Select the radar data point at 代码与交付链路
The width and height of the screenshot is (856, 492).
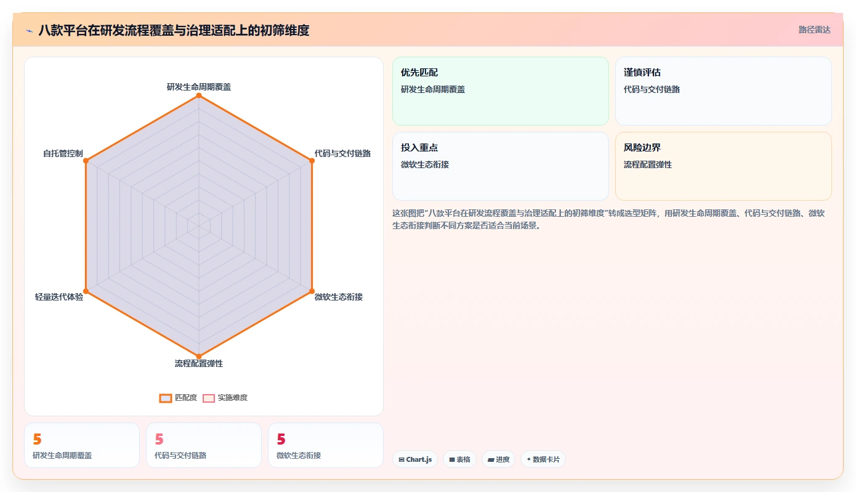pyautogui.click(x=312, y=161)
